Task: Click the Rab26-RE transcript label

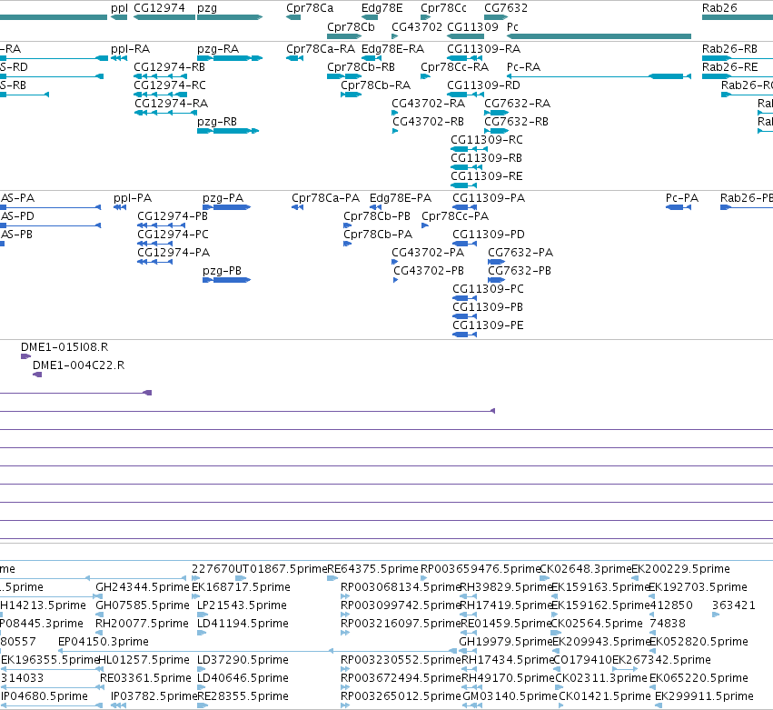Action: click(x=729, y=67)
